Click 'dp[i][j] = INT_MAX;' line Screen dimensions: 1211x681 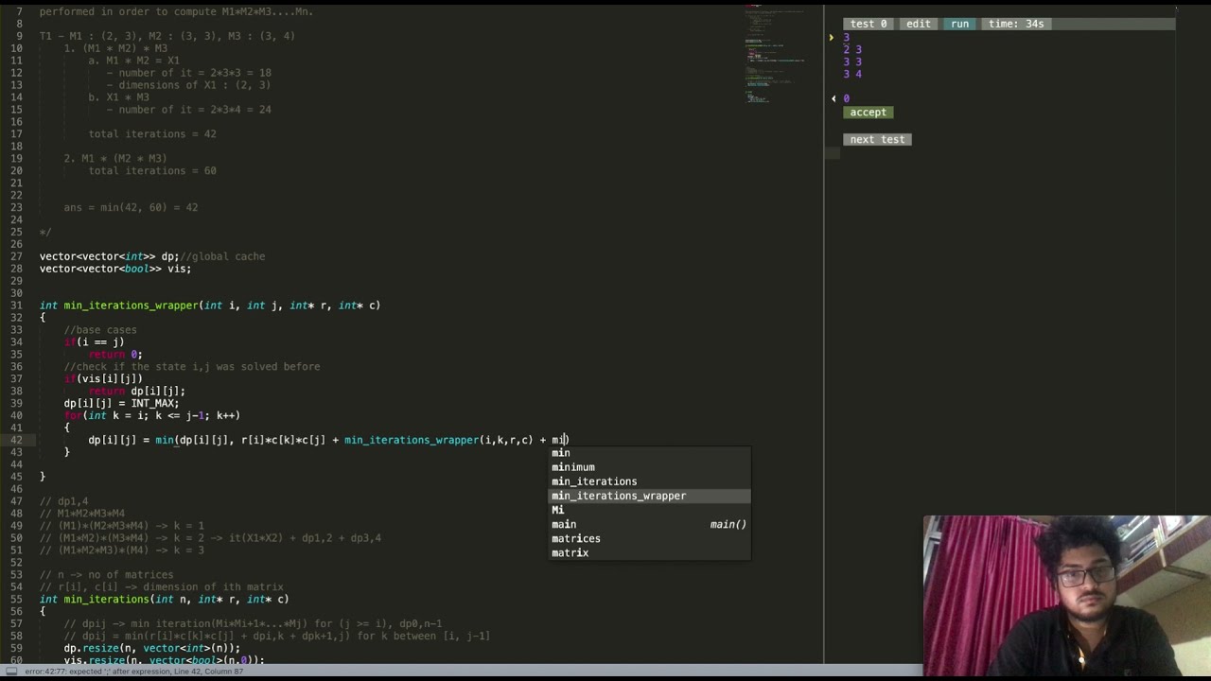point(121,403)
